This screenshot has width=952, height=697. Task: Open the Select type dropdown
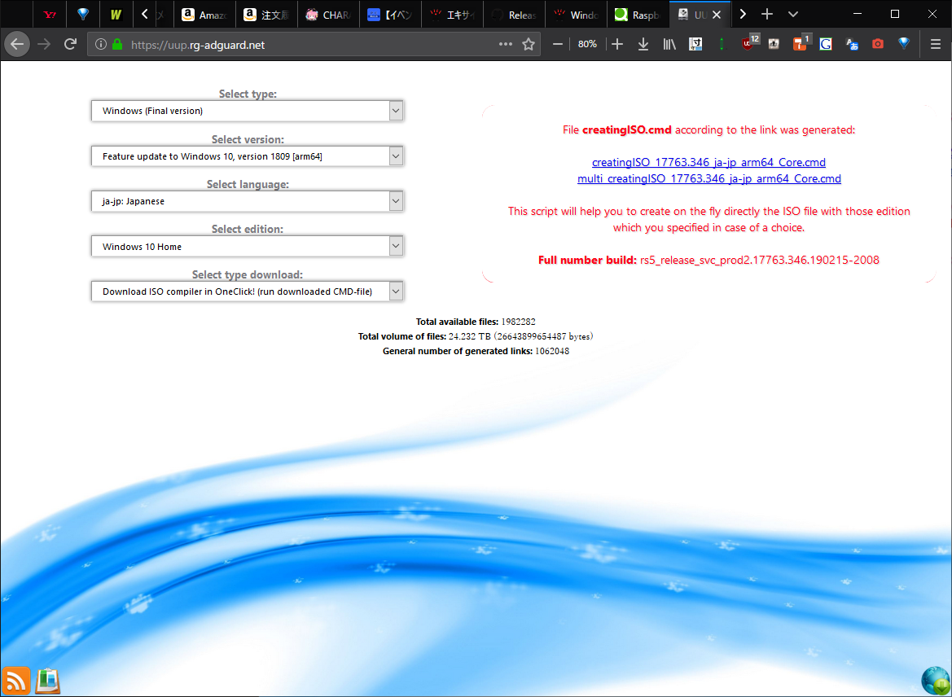tap(248, 111)
